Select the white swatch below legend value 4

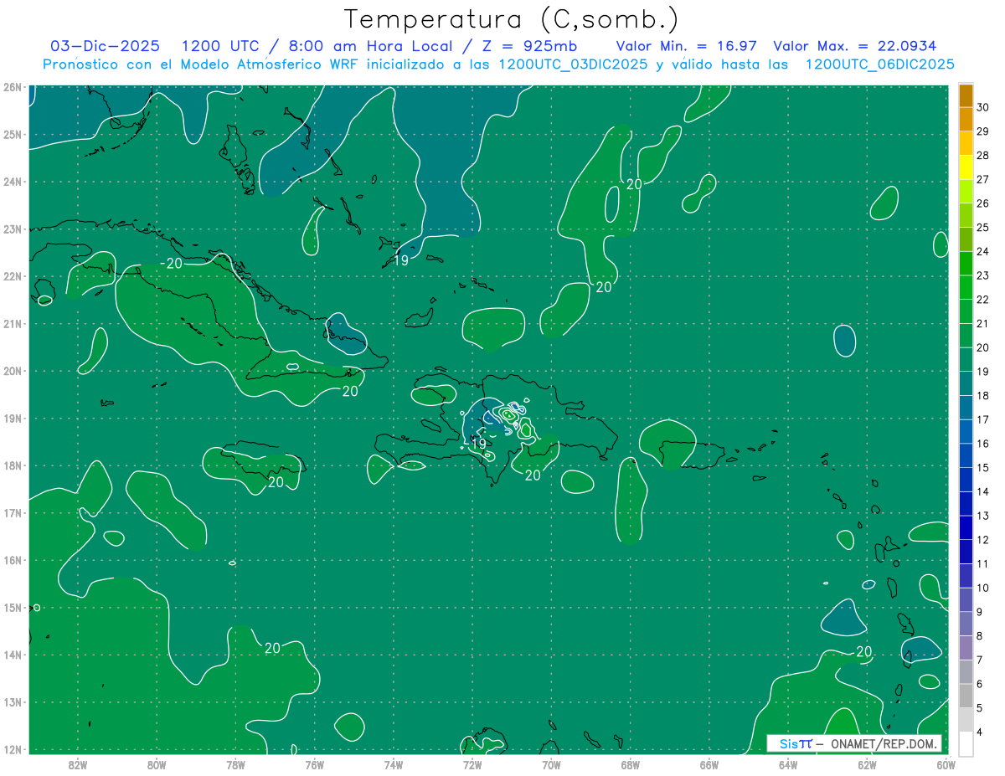[966, 743]
